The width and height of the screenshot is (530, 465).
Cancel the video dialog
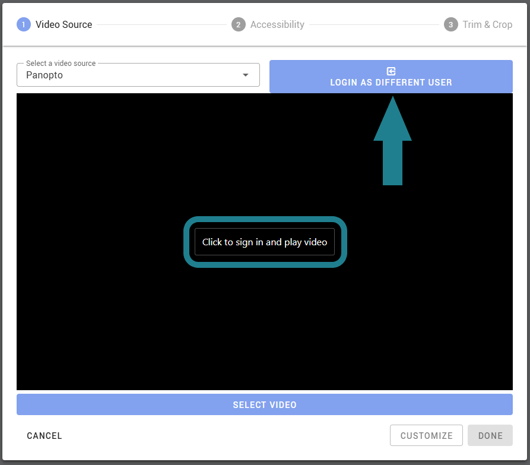tap(45, 435)
